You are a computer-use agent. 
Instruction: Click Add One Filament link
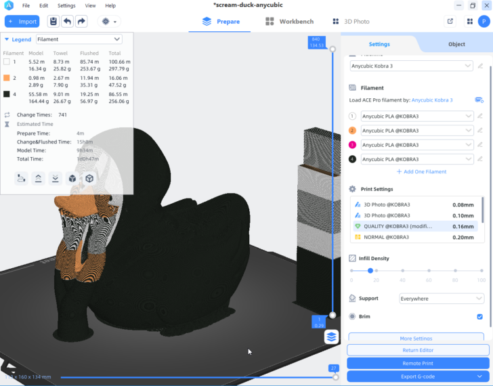point(421,171)
